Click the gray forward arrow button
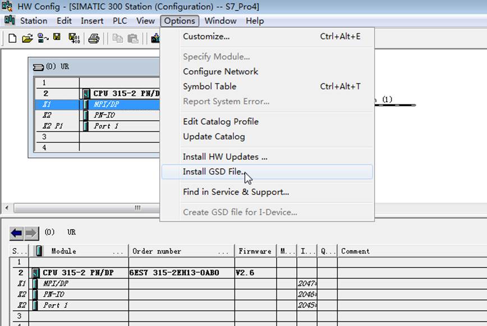 [31, 233]
